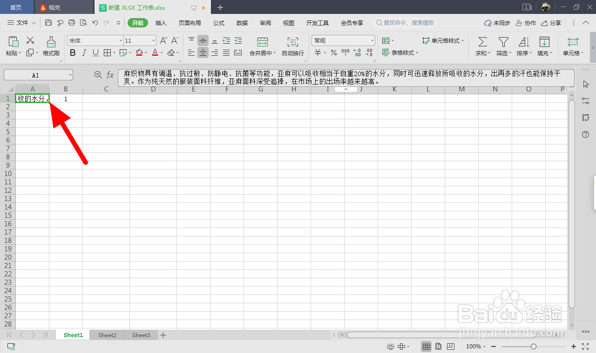Toggle underline formatting

point(95,52)
